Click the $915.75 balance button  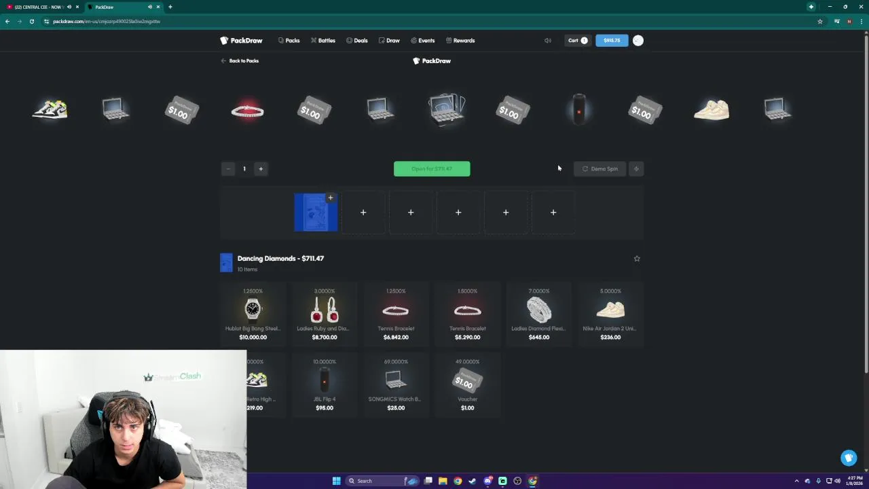612,41
